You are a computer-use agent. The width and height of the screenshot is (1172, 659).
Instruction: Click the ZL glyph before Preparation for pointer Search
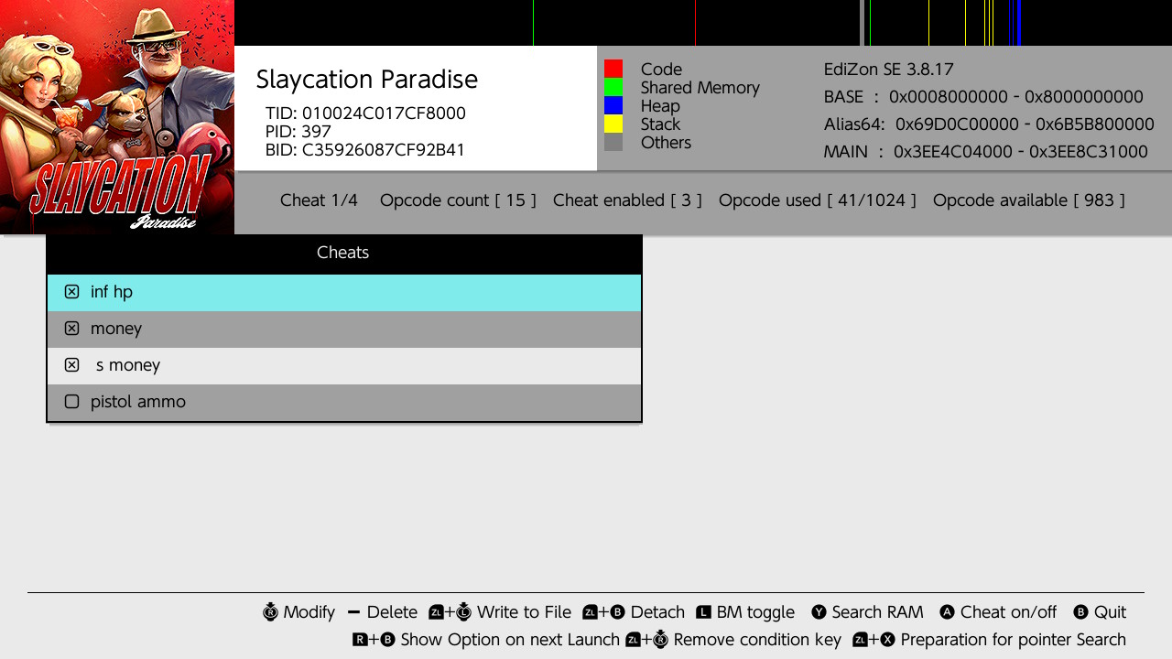(860, 640)
